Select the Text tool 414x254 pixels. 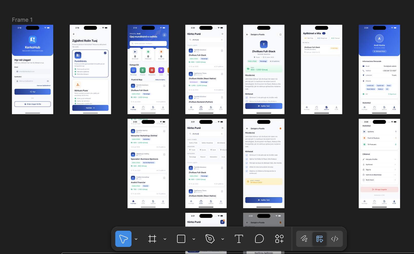coord(239,239)
